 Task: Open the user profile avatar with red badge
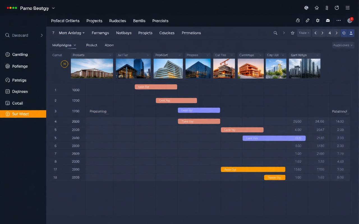[x=350, y=20]
